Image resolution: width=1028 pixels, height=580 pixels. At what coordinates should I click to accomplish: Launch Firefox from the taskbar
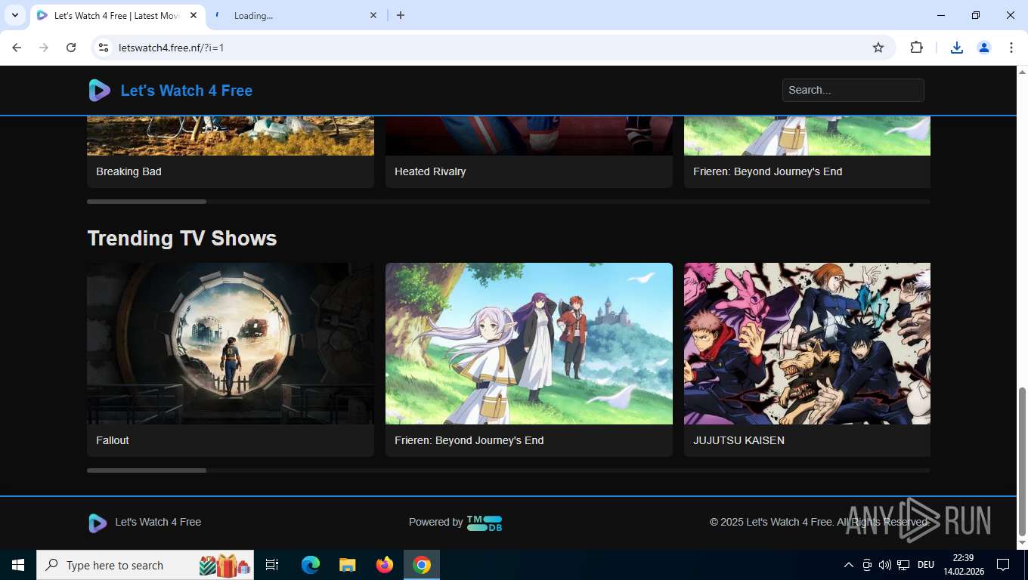click(x=385, y=565)
